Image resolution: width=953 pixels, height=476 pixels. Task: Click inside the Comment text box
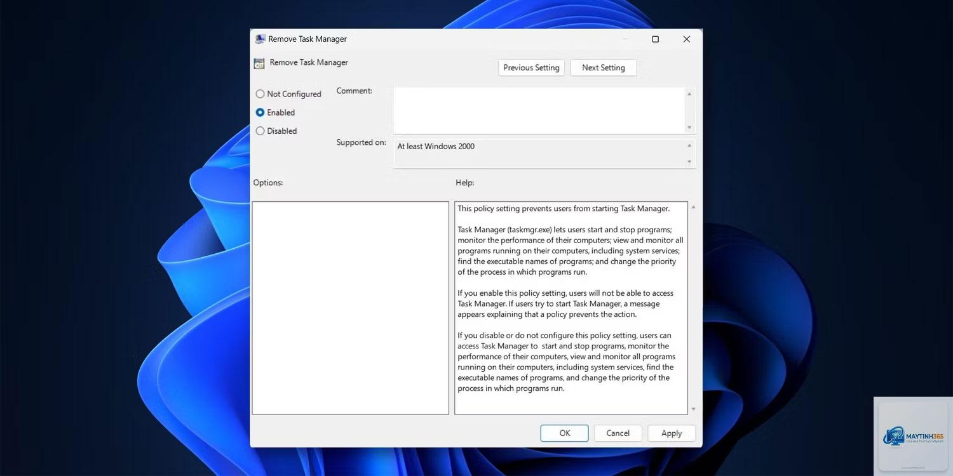click(x=539, y=110)
